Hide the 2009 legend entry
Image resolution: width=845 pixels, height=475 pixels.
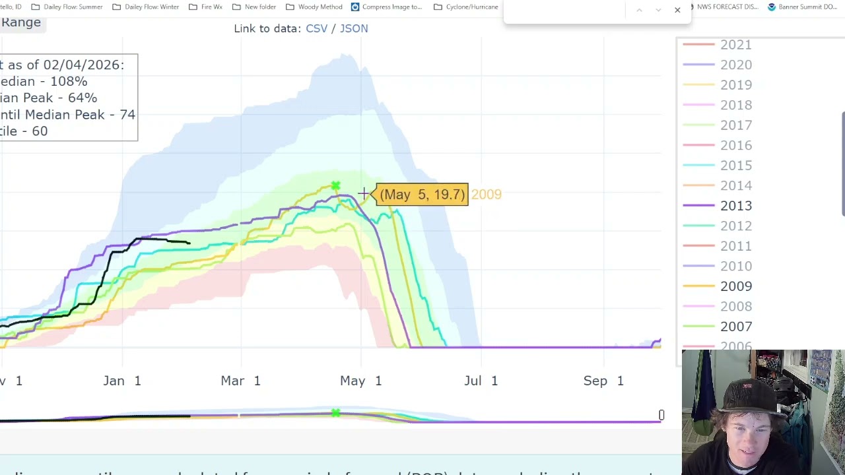[x=717, y=286]
